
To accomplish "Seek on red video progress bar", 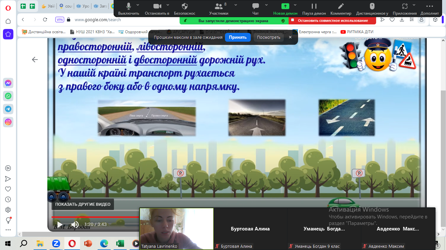I will 95,217.
